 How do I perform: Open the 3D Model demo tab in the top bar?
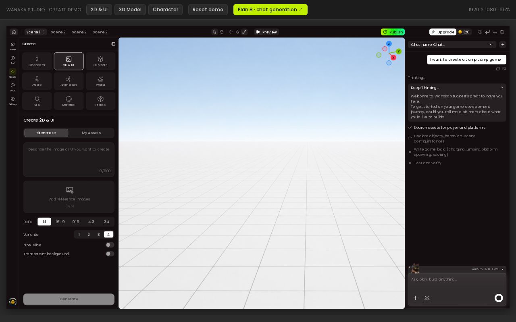(x=130, y=10)
